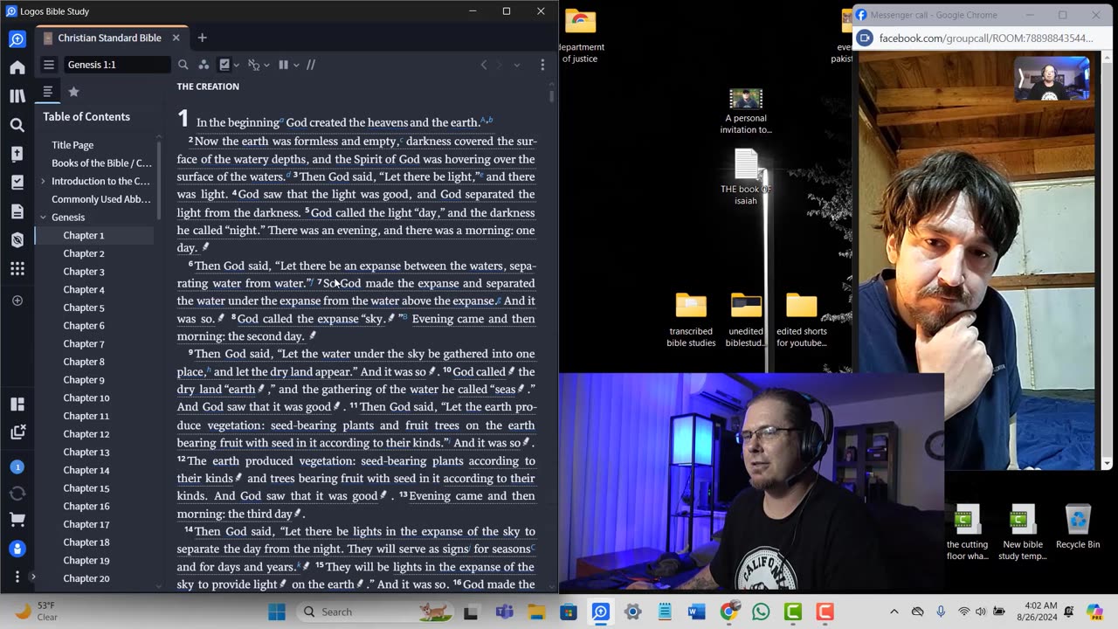Click the Windows Start button
Viewport: 1118px width, 629px height.
click(277, 612)
